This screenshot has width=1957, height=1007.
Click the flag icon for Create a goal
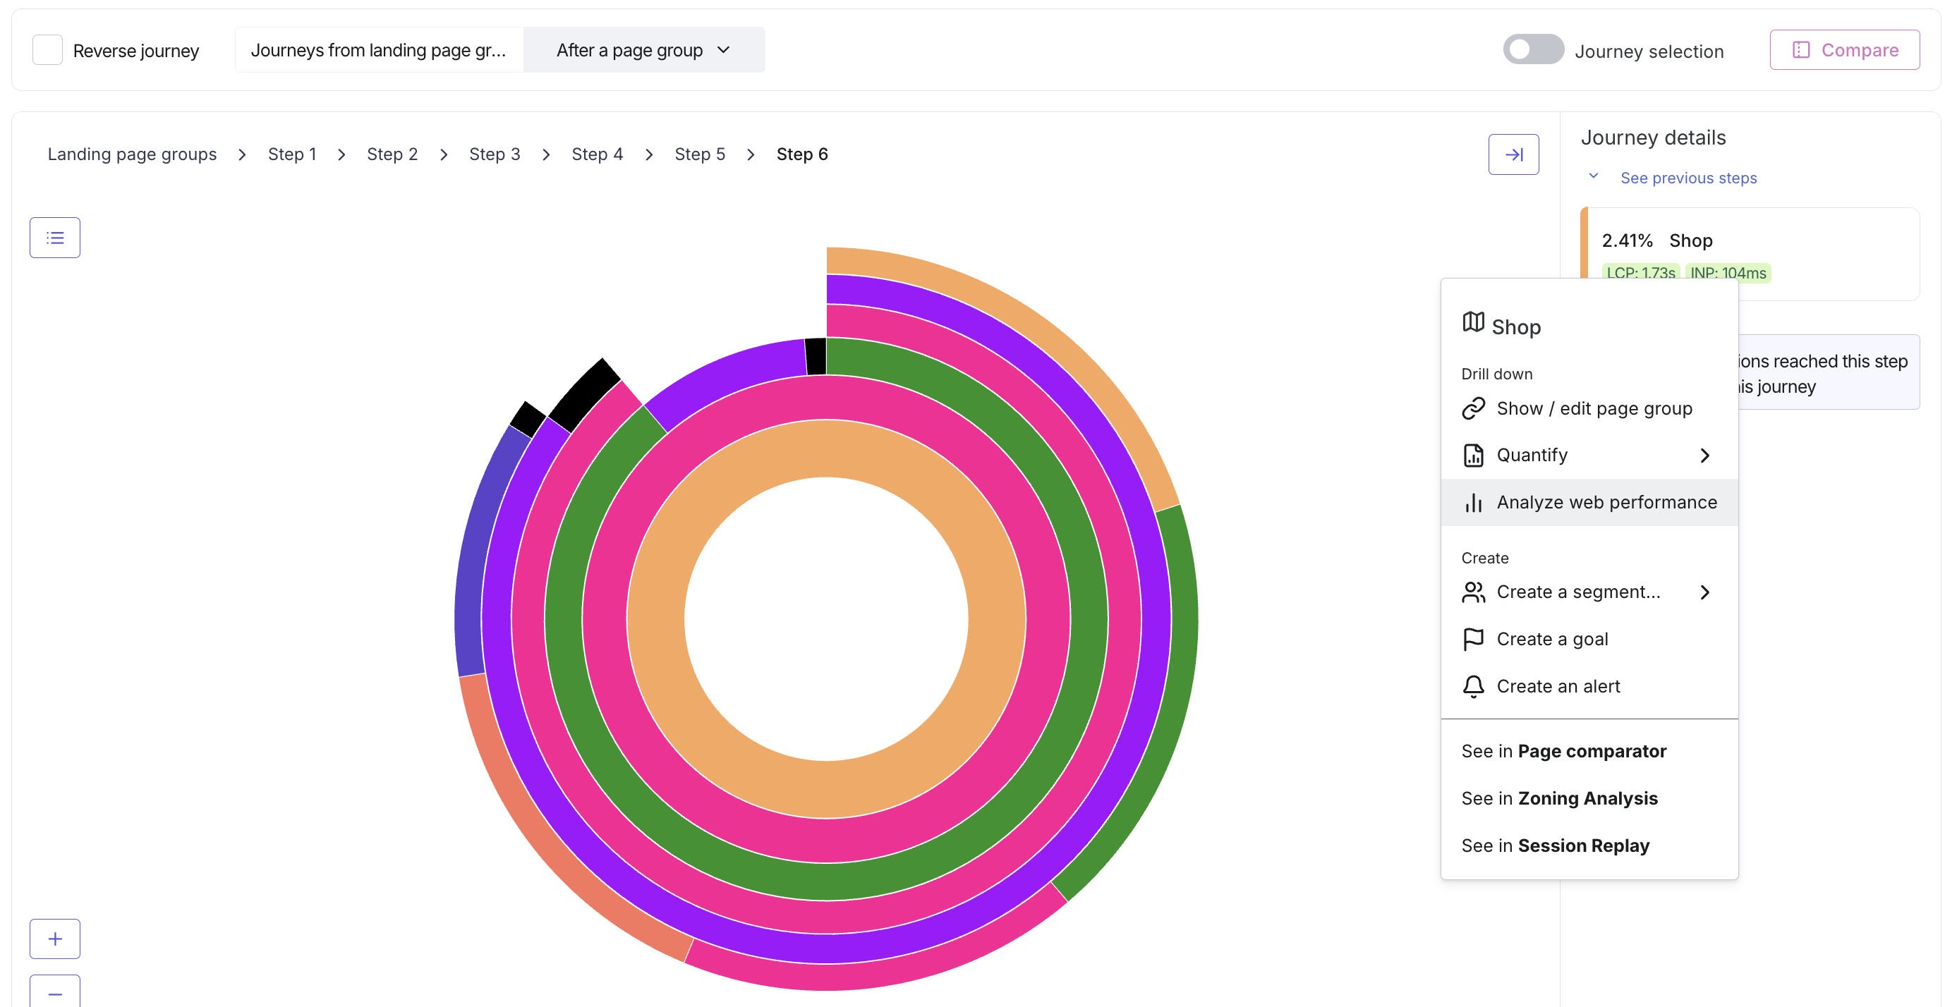(x=1473, y=639)
